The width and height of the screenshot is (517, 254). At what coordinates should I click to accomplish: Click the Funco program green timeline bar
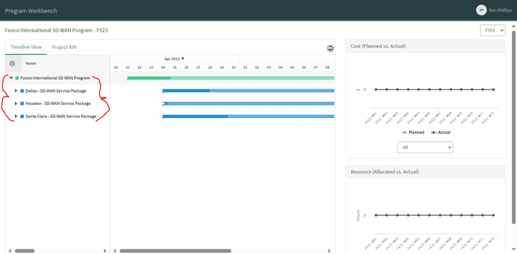click(231, 78)
